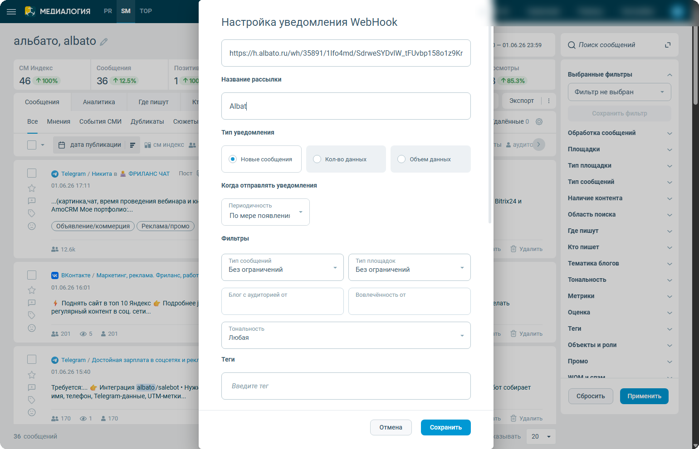Open the Периодичность dropdown
699x449 pixels.
(265, 212)
